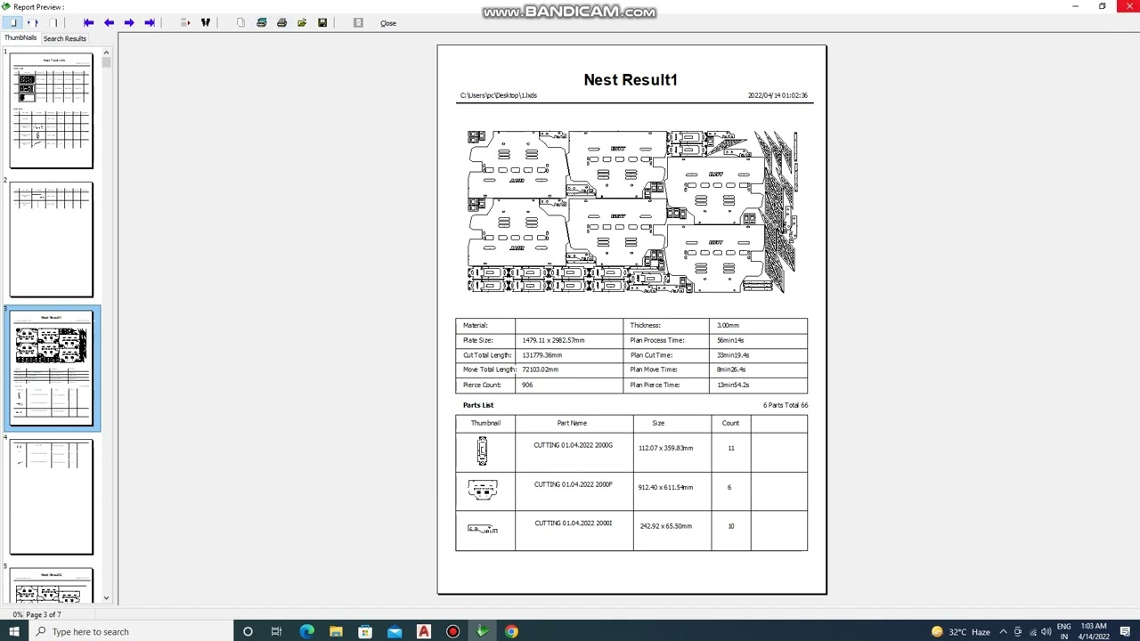Viewport: 1140px width, 641px height.
Task: Open File Explorer from the taskbar
Action: click(x=336, y=631)
